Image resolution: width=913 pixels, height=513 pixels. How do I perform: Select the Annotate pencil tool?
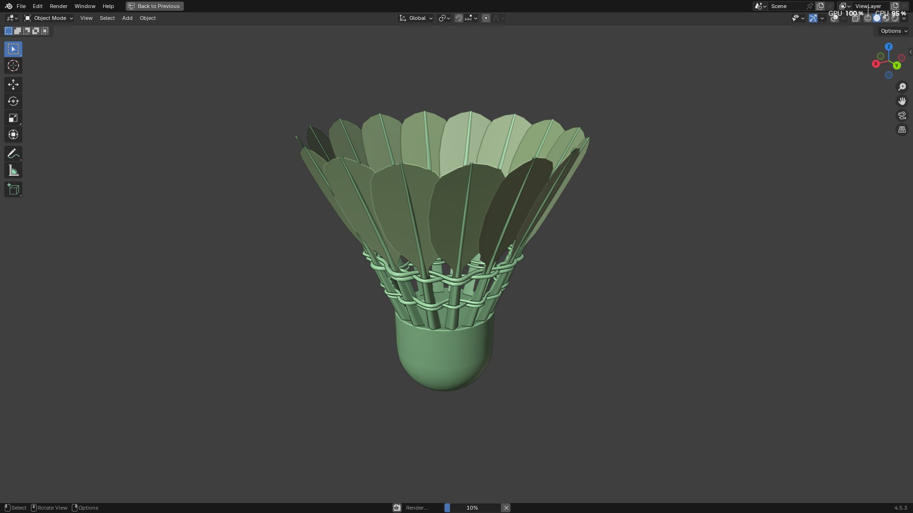pyautogui.click(x=13, y=153)
